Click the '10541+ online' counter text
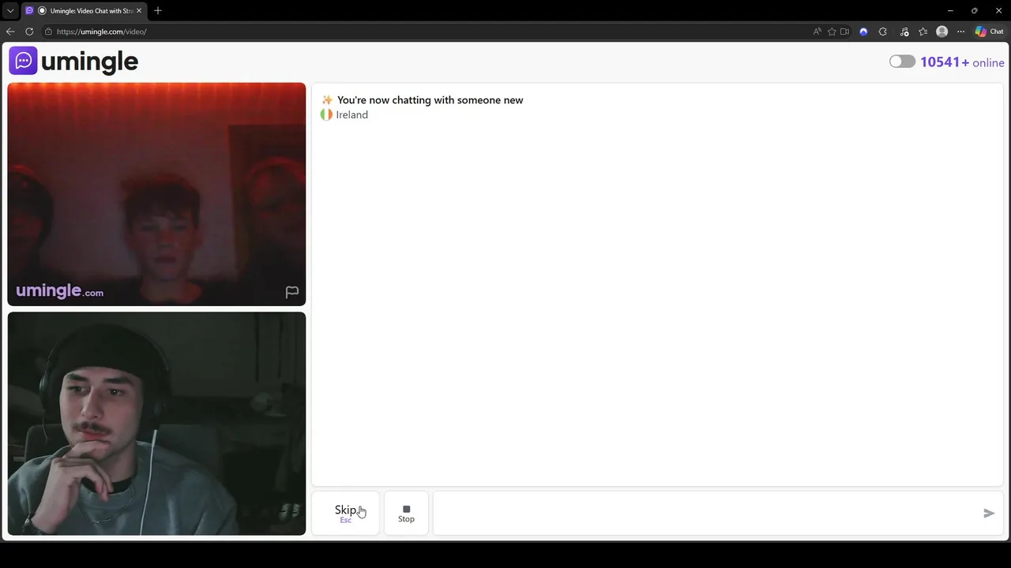 click(962, 62)
